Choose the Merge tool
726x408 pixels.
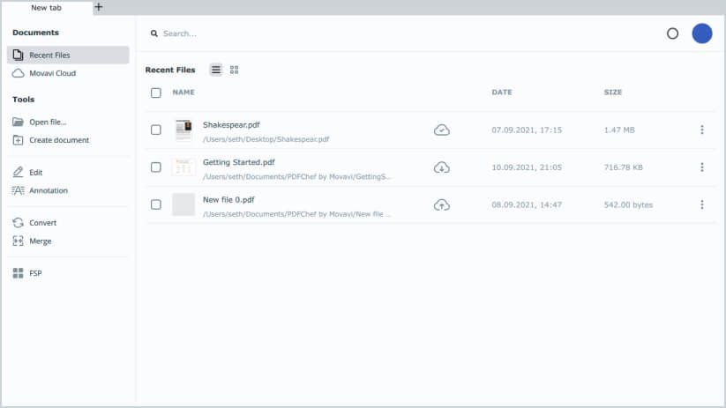[40, 241]
